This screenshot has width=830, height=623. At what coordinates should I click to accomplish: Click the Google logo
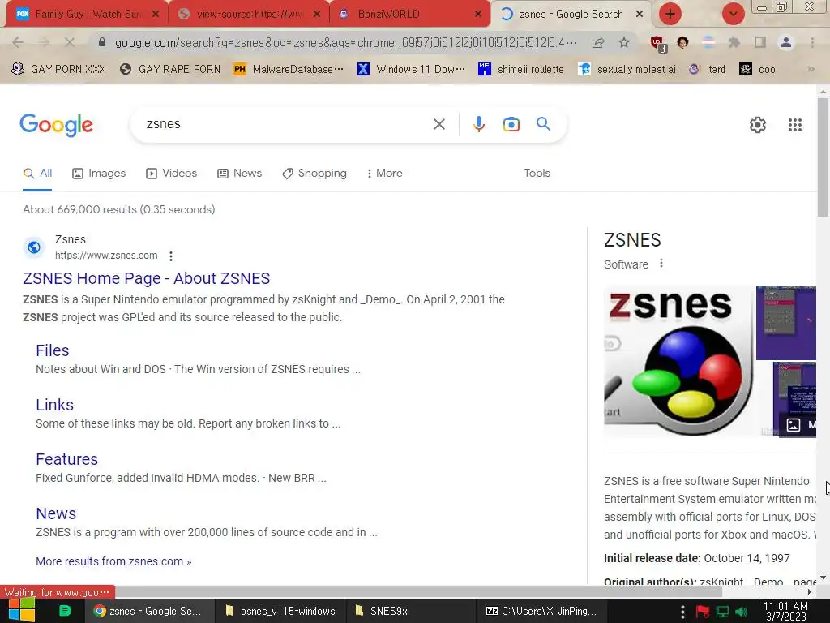(56, 126)
